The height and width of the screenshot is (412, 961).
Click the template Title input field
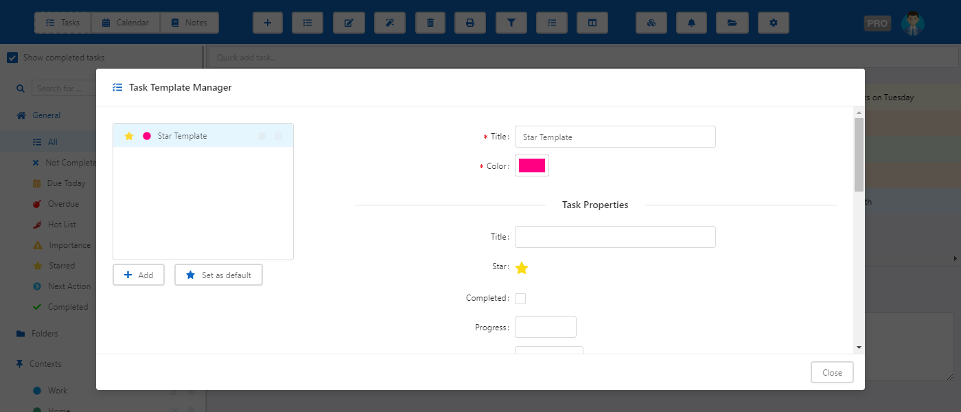tap(615, 137)
